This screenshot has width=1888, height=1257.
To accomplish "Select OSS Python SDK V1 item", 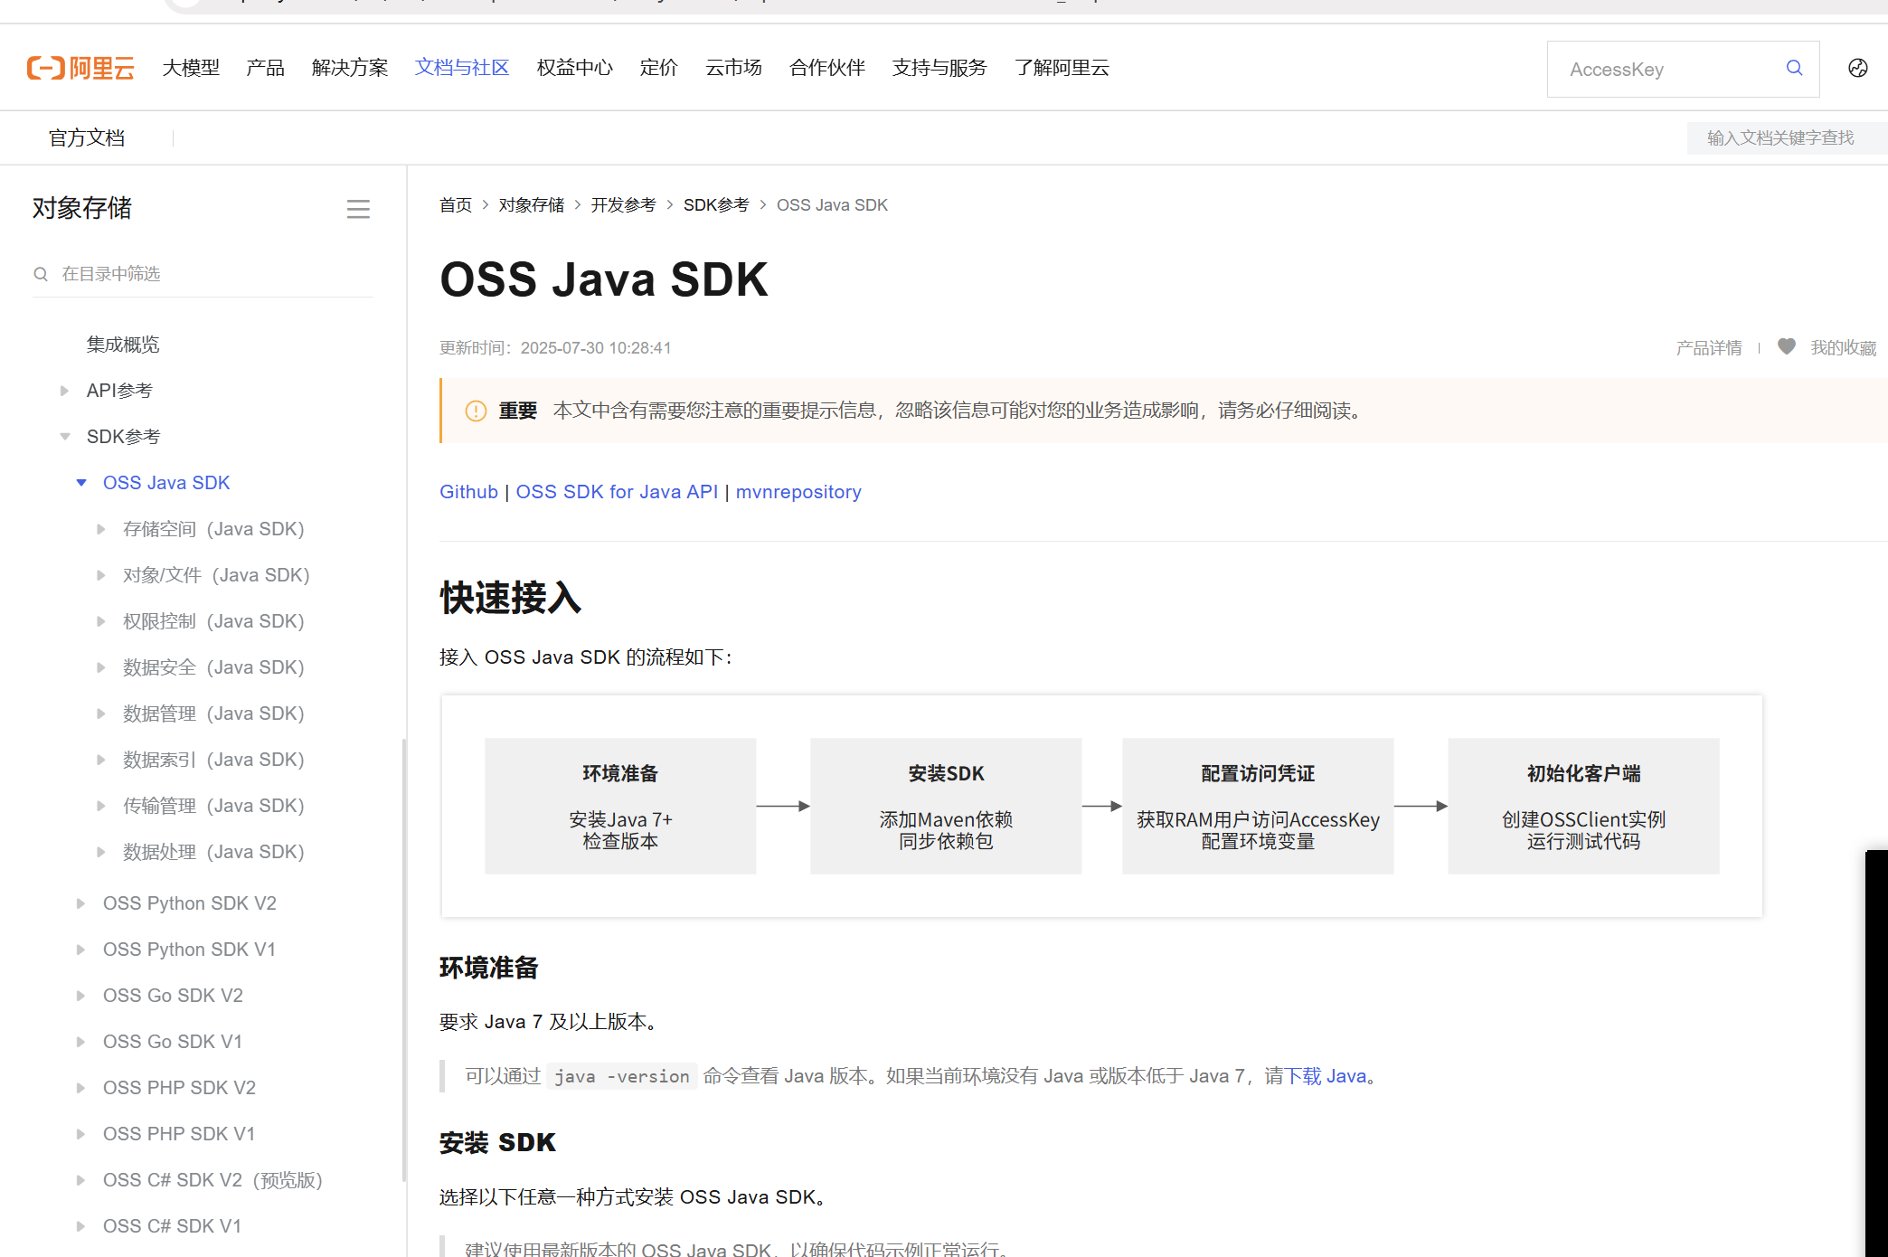I will 189,950.
